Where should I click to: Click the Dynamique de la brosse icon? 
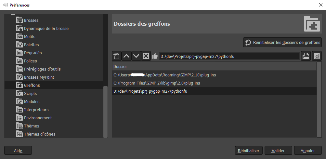(x=20, y=29)
